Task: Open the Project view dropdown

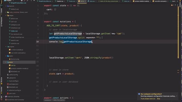Action: coord(9,1)
